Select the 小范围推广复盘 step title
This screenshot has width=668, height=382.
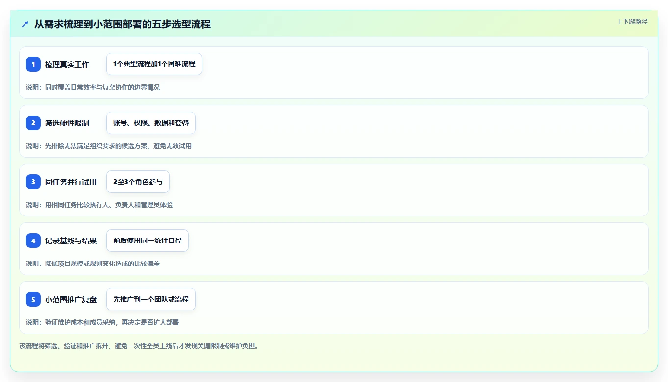71,299
